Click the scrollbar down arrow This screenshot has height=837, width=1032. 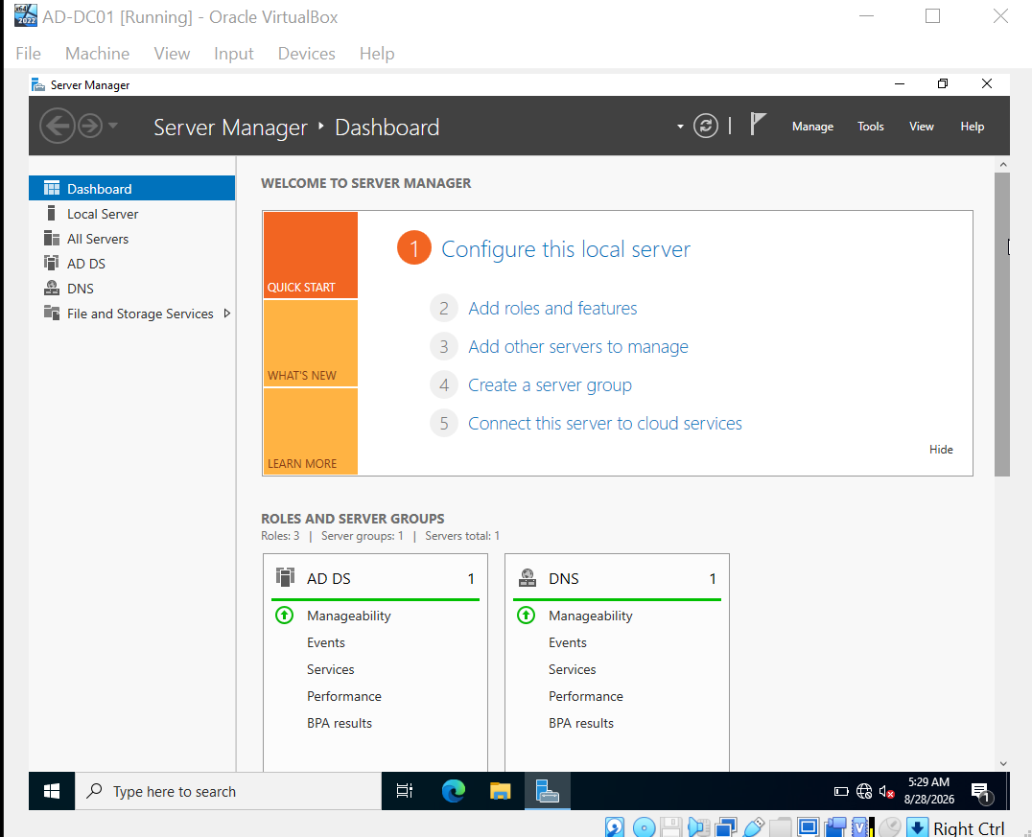click(1002, 763)
